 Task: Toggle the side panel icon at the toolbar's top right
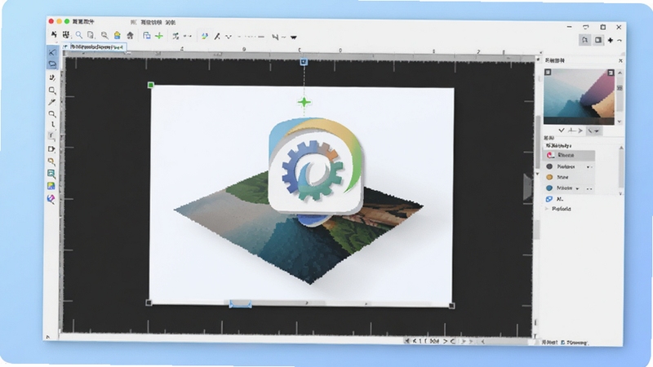pos(598,40)
